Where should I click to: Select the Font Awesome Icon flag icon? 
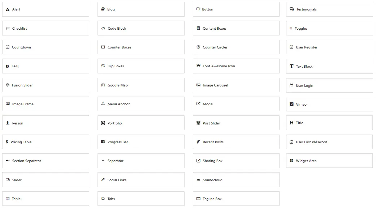[198, 66]
